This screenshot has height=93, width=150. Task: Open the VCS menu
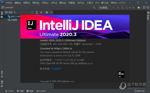click(x=97, y=3)
